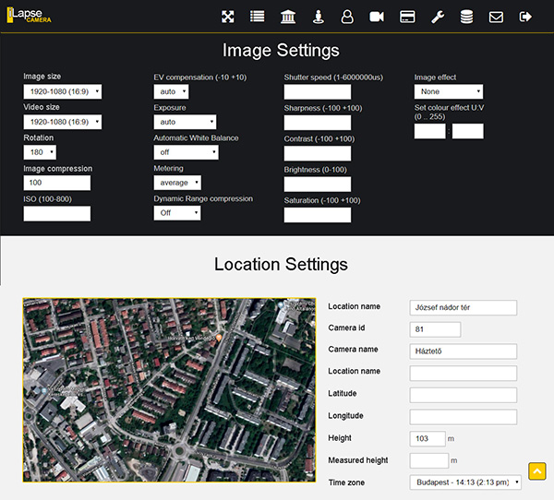554x500 pixels.
Task: Click the envelope mail icon
Action: tap(496, 17)
